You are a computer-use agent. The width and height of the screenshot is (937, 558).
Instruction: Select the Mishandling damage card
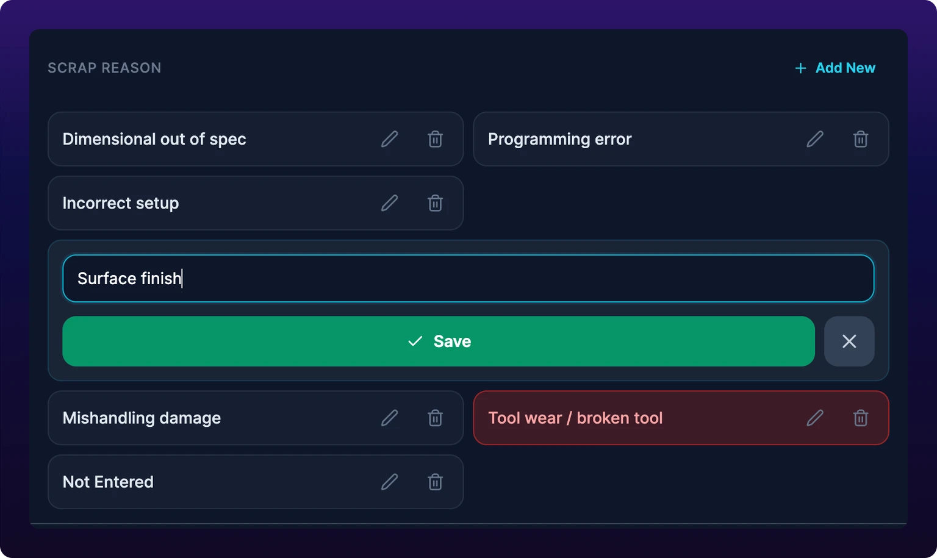(256, 418)
